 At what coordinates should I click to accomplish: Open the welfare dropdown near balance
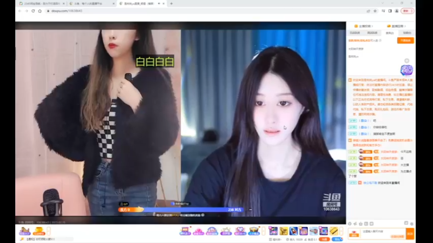(x=275, y=239)
